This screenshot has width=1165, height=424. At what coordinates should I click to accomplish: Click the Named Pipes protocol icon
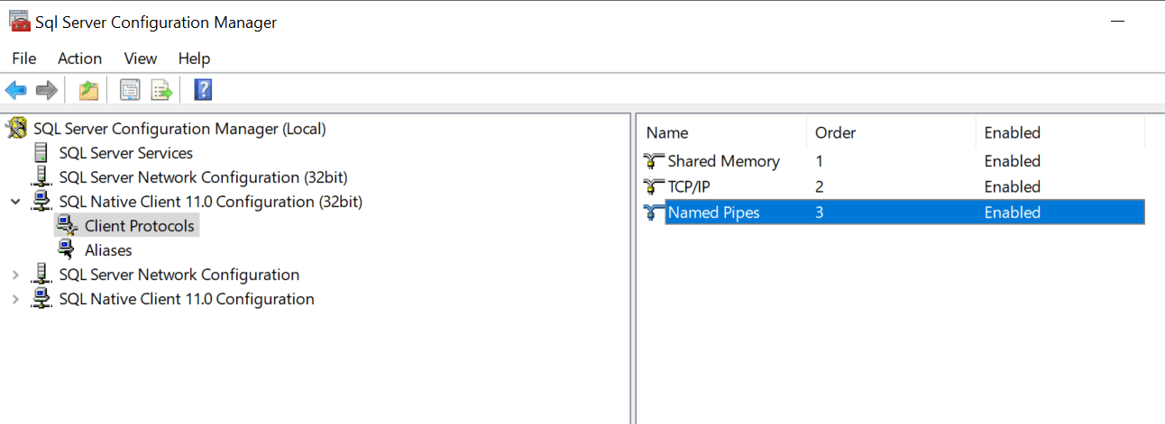tap(655, 213)
